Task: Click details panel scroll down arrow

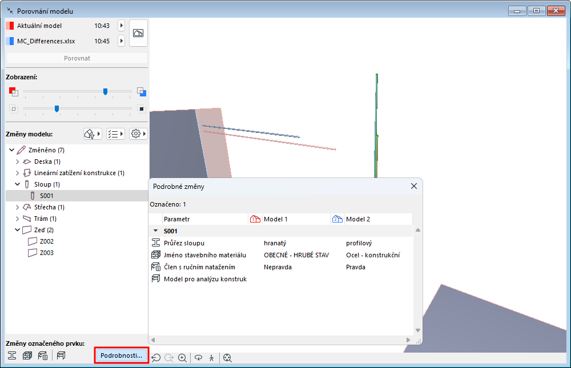Action: [x=418, y=330]
